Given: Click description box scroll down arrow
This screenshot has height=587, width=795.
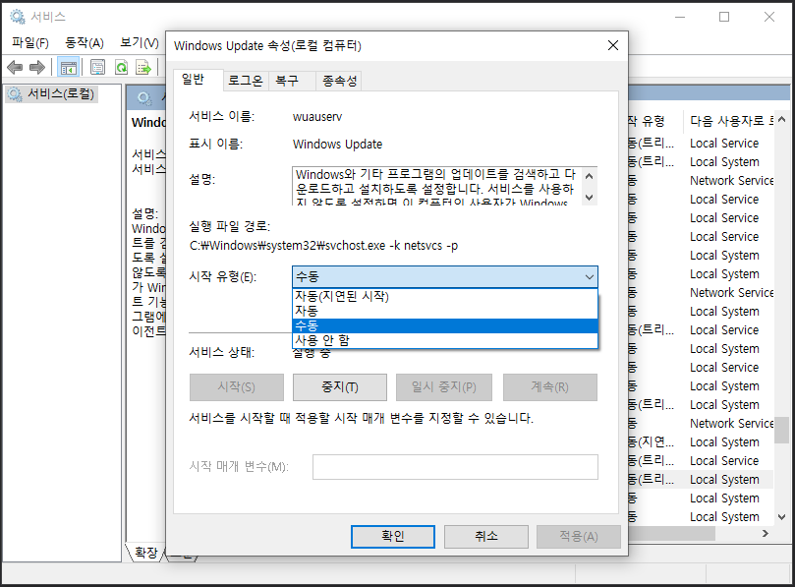Looking at the screenshot, I should [590, 198].
